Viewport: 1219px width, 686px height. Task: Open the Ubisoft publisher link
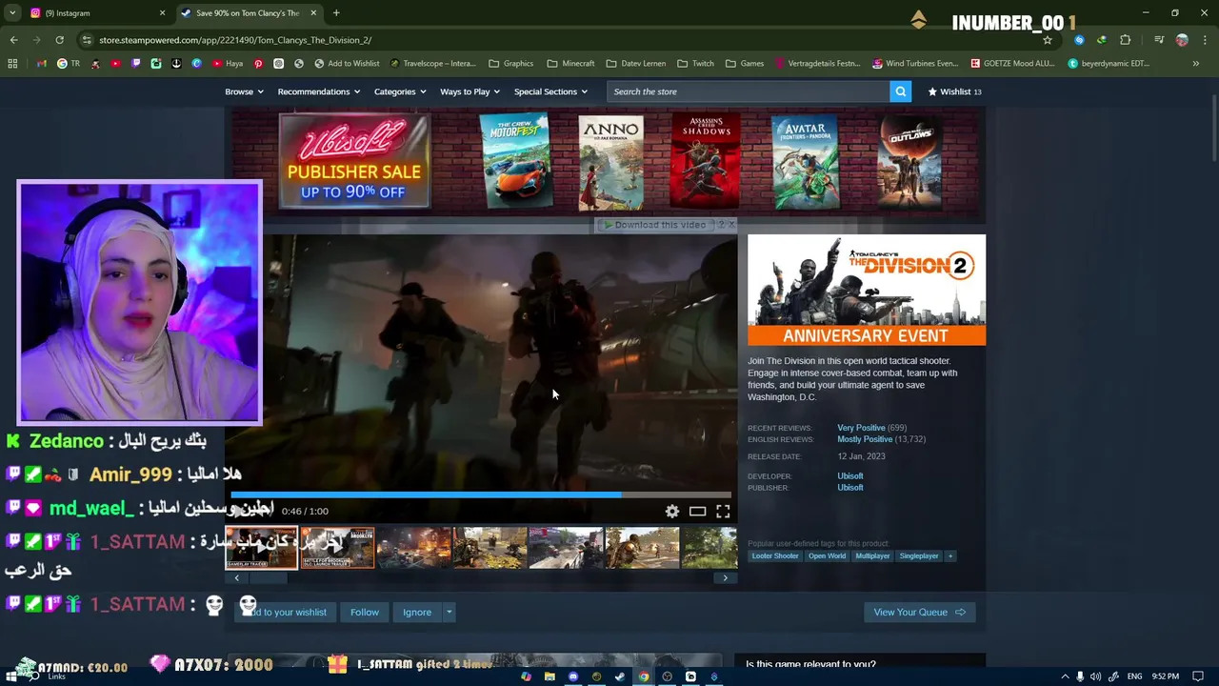click(x=850, y=488)
